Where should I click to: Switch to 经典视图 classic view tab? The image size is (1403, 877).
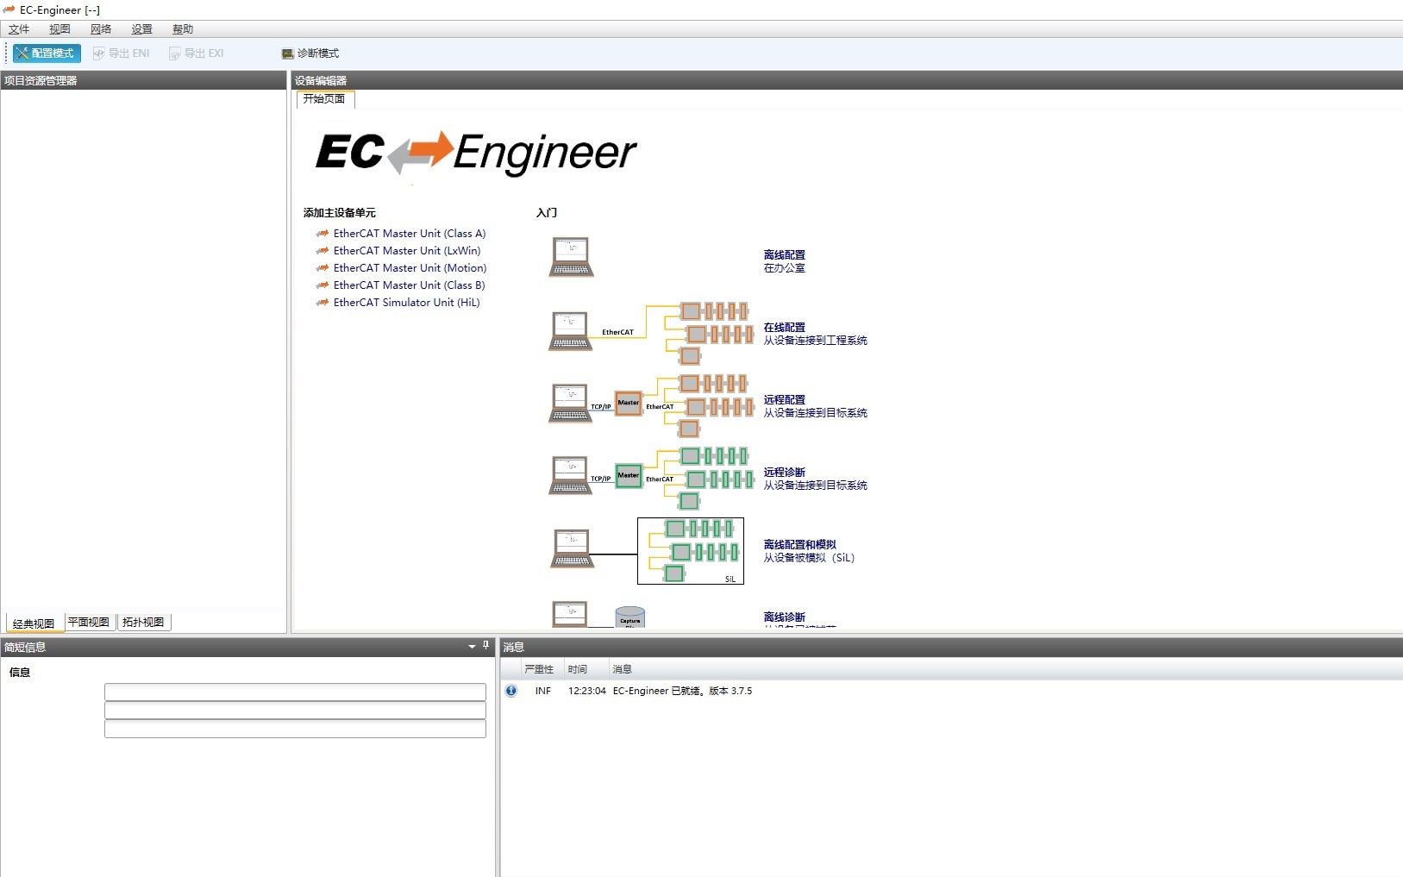tap(34, 623)
